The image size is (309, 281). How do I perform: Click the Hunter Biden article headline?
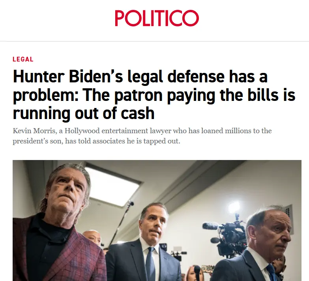click(154, 95)
